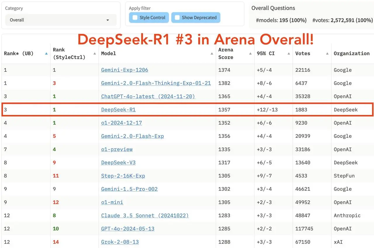374x248 pixels.
Task: Open the DeepSeek-R1 model page
Action: (118, 110)
